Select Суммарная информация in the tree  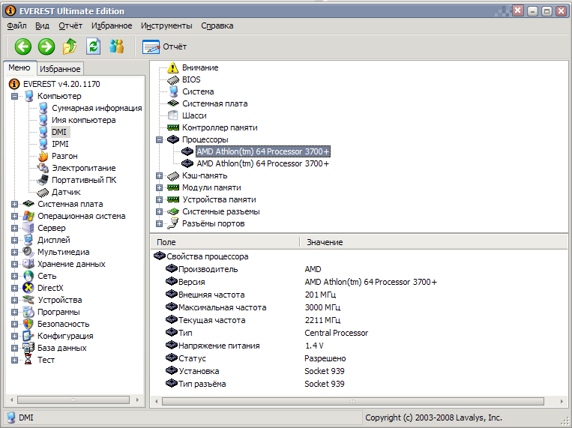tap(97, 109)
